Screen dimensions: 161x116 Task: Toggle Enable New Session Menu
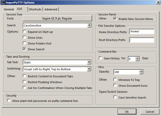point(116,19)
